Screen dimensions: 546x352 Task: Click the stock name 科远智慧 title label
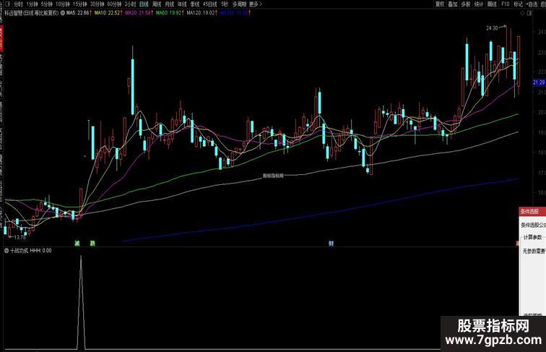click(14, 13)
